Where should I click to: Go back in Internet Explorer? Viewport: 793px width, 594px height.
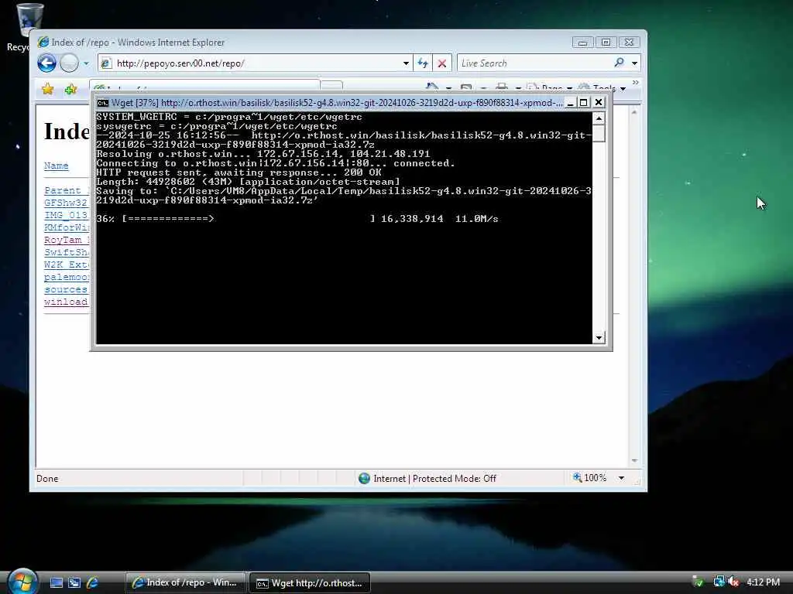[46, 63]
